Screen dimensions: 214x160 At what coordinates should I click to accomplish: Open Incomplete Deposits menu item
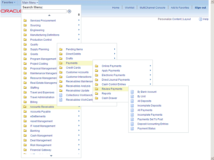(x=149, y=106)
